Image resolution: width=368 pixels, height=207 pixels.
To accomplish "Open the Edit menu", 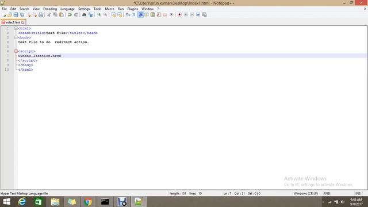I will [13, 9].
